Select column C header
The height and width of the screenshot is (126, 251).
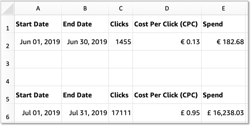tap(120, 8)
